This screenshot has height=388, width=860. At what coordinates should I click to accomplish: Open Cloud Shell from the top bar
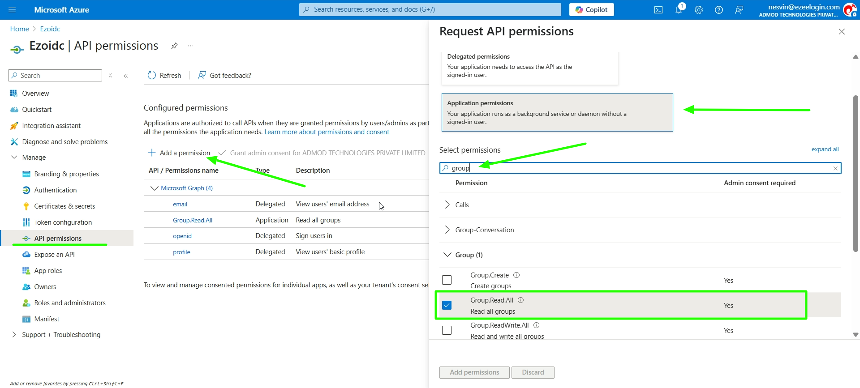click(658, 10)
